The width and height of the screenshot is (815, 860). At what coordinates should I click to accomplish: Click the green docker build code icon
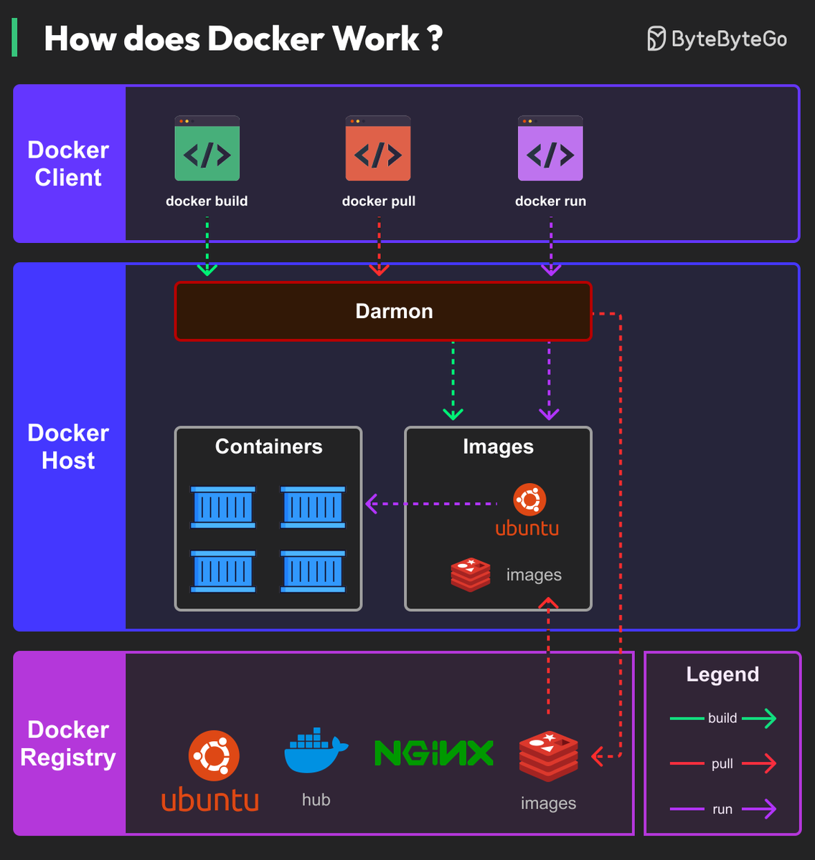(x=207, y=148)
